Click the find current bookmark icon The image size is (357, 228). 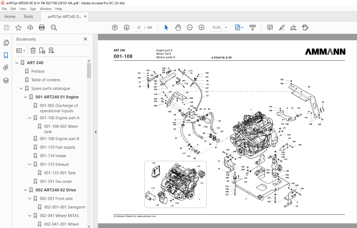point(51,51)
